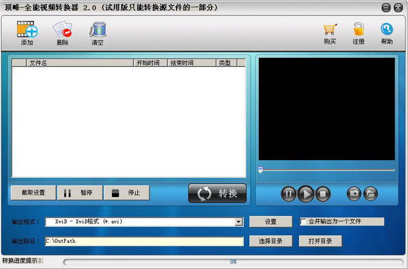Screen dimensions: 408x269
Task: Click the 添加 add video icon
Action: [27, 29]
